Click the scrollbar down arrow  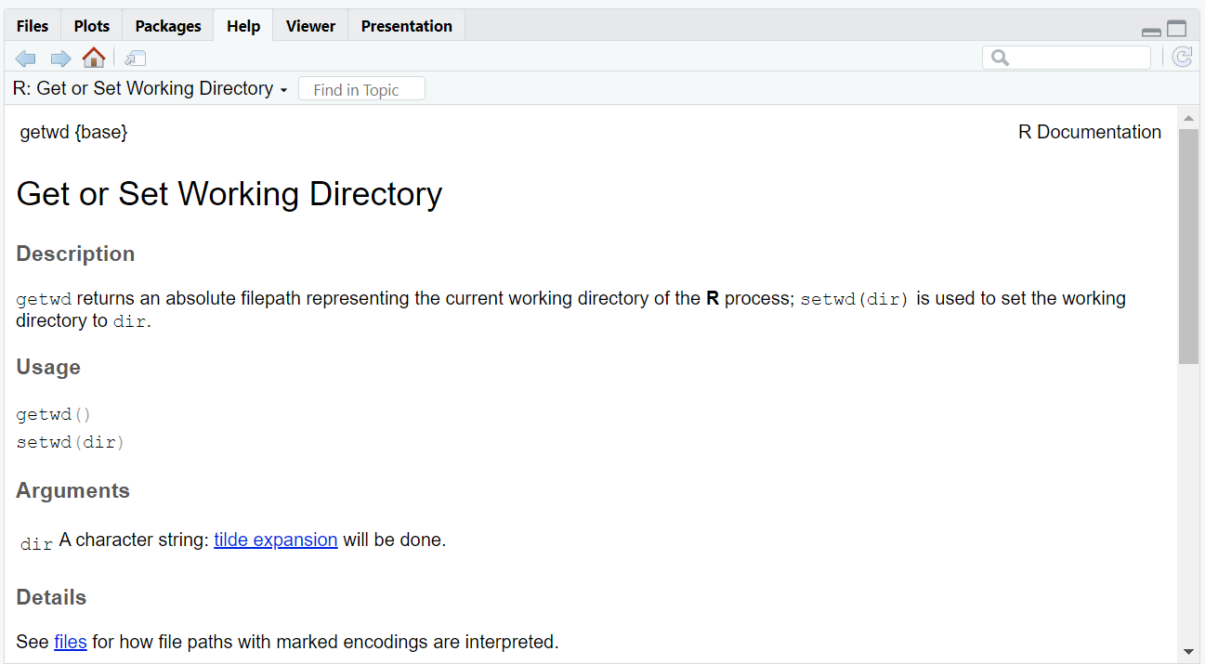[x=1188, y=652]
